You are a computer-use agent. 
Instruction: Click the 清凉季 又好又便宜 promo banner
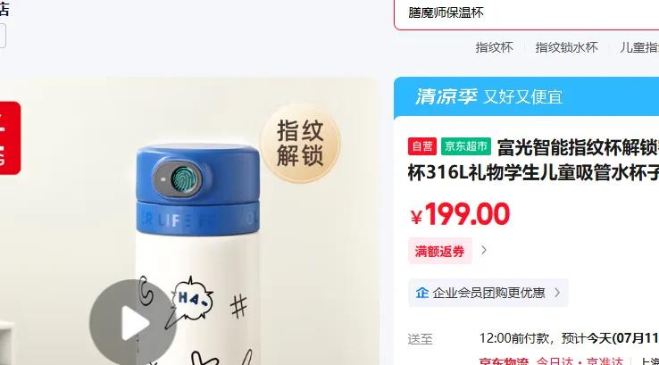(526, 96)
